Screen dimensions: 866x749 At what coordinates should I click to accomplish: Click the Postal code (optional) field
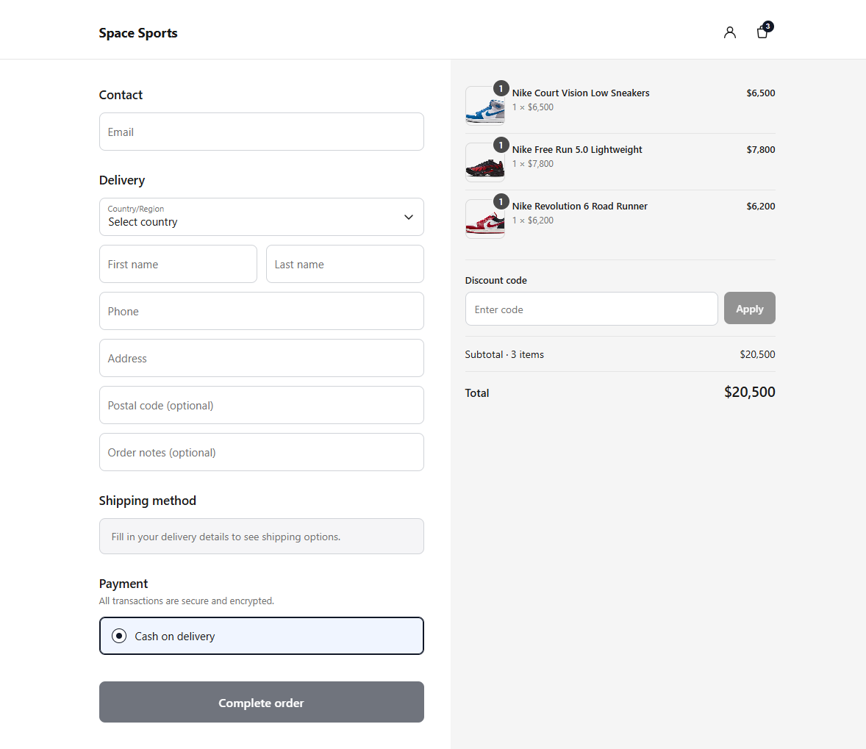261,405
